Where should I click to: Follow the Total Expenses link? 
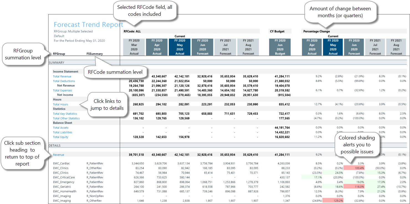tap(62, 90)
